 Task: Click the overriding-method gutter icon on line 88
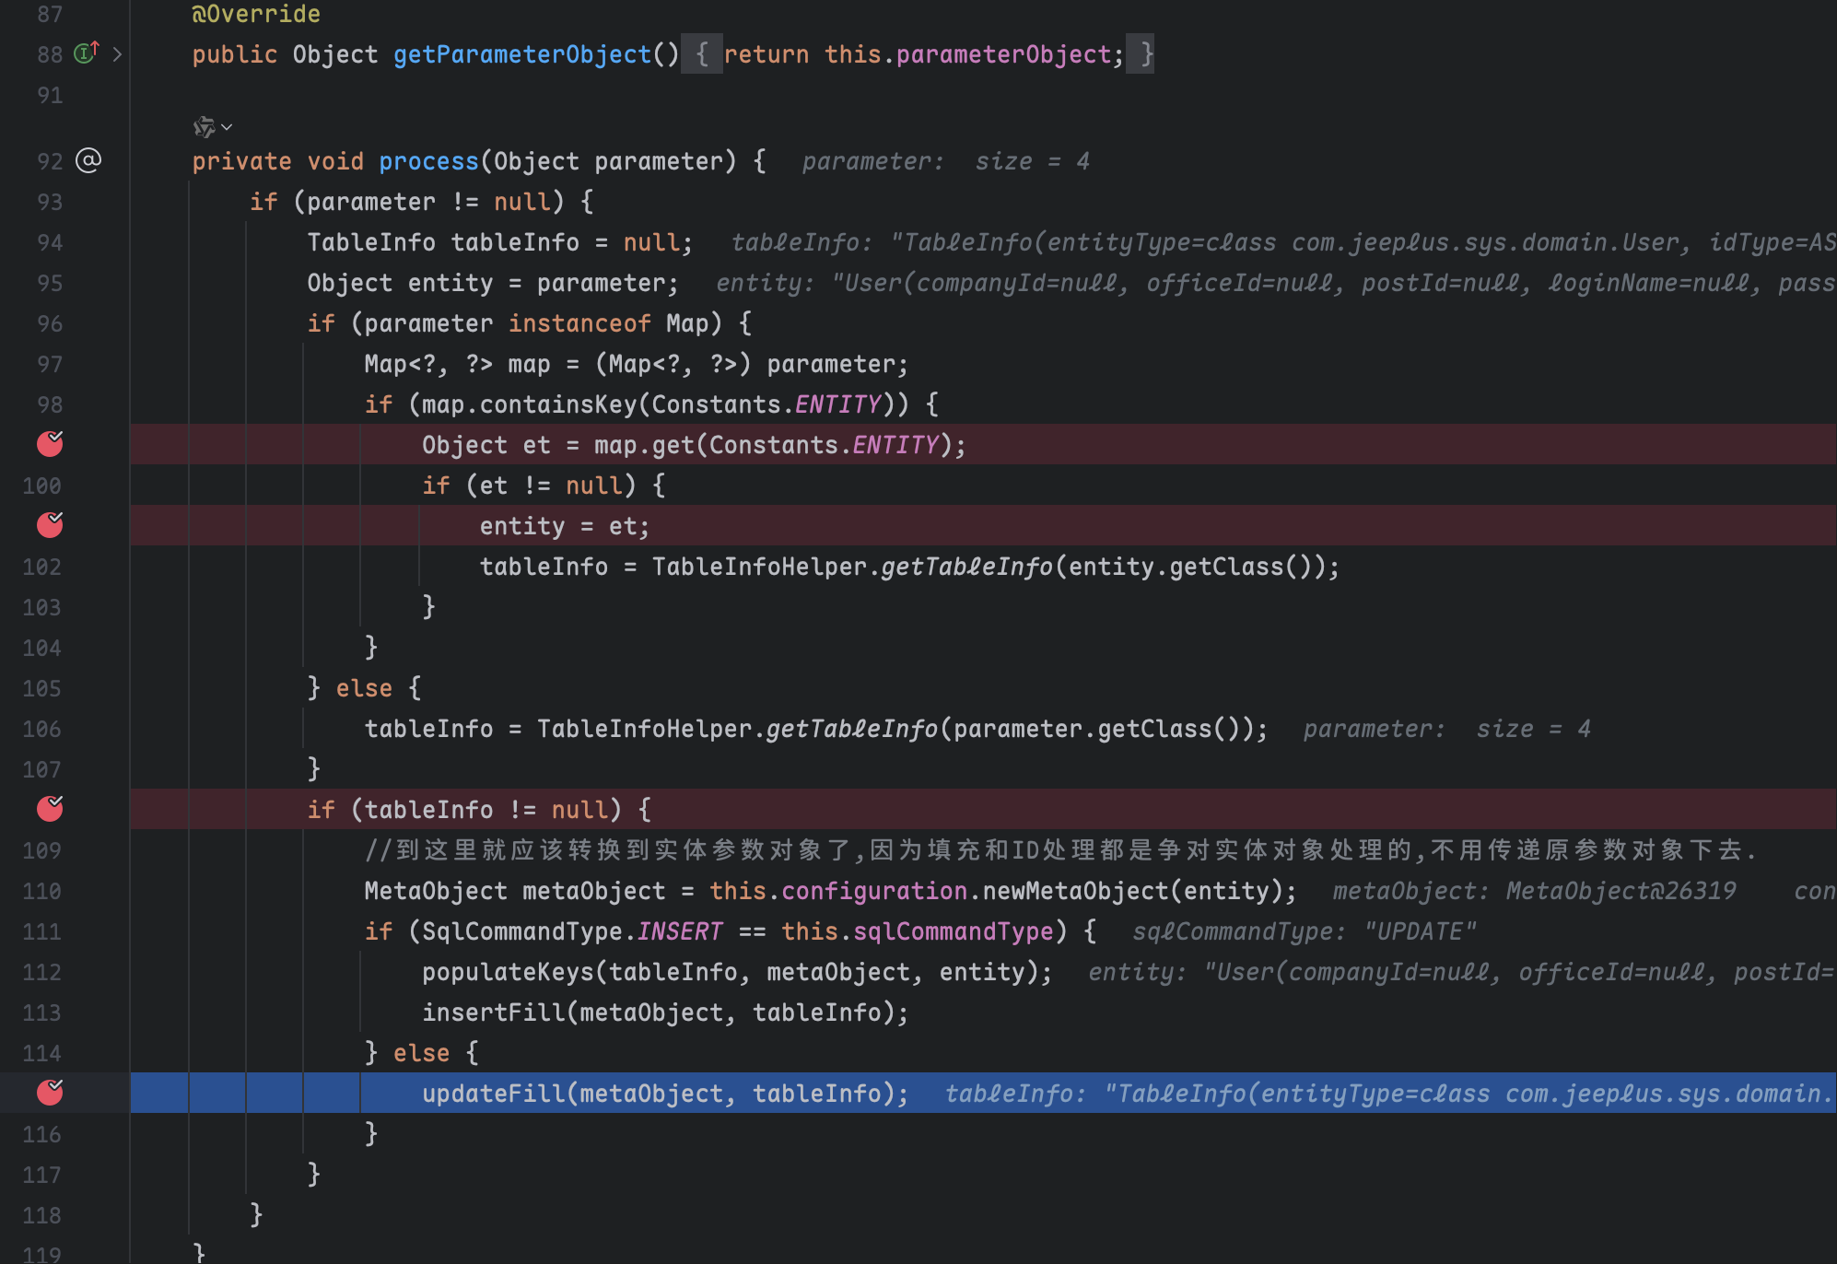pos(84,53)
